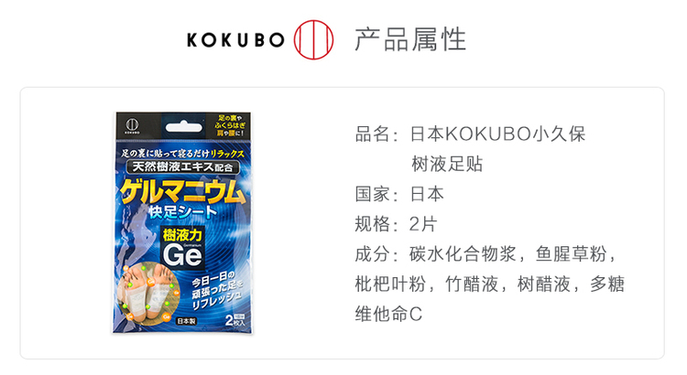Click the small KOKUBO logo on package

click(132, 125)
